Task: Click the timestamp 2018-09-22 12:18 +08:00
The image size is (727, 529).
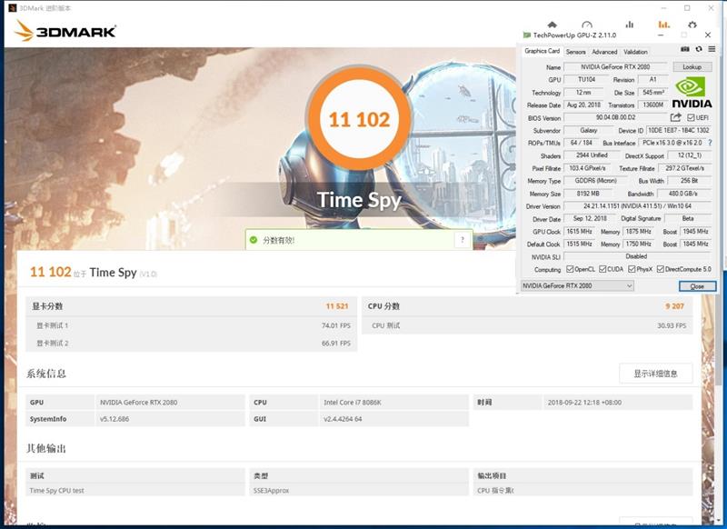Action: [584, 403]
